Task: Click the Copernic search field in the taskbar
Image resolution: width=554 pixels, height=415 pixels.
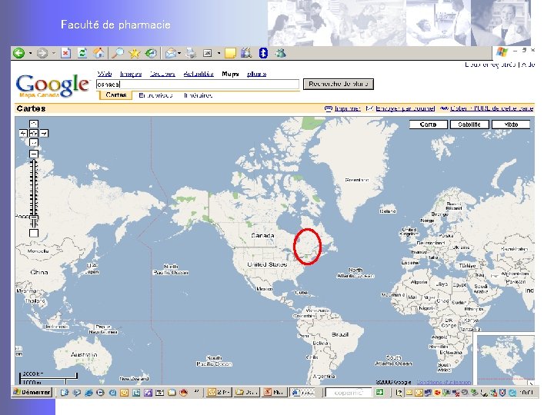Action: click(x=349, y=392)
